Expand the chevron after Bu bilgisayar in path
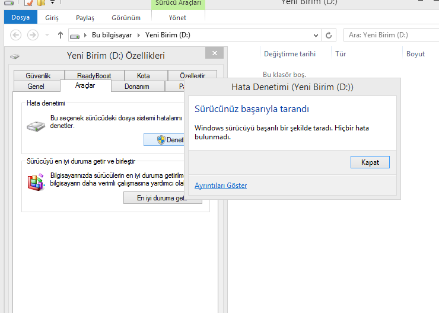Screen dimensions: 439x313 point(138,35)
